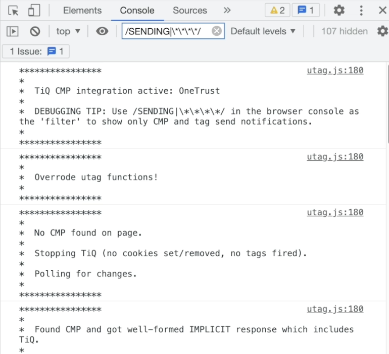
Task: Clear the filter text with X icon
Action: click(x=216, y=31)
